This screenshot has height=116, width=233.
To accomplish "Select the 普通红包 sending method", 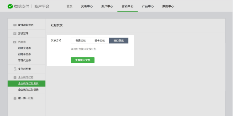I will 80,41.
